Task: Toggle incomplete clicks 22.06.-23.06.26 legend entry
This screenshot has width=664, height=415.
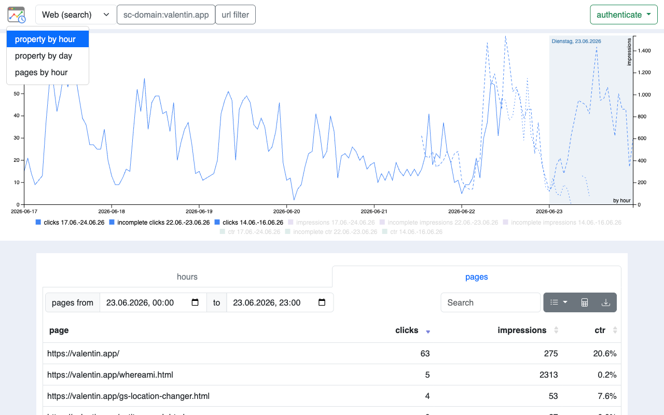Action: coord(159,222)
